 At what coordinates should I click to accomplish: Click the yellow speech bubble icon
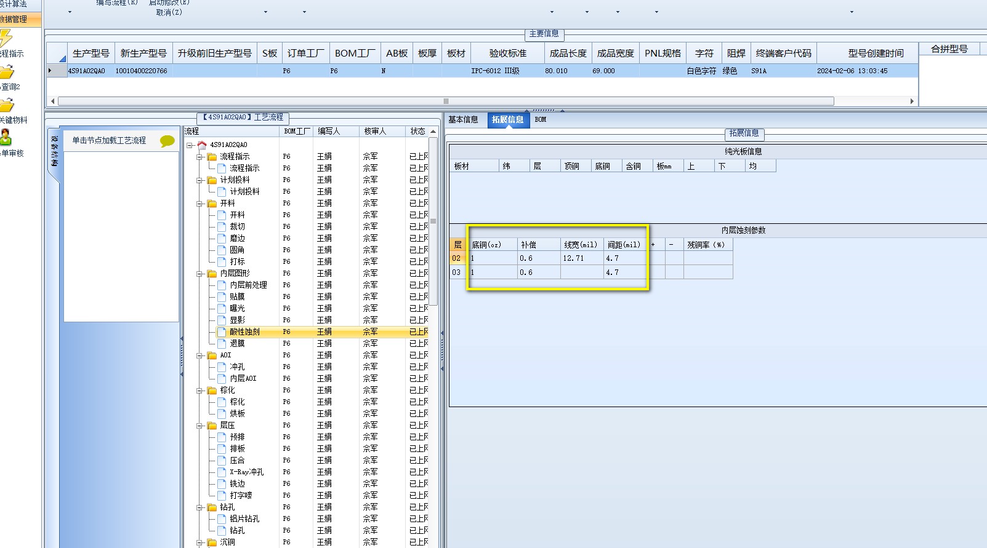pos(167,141)
